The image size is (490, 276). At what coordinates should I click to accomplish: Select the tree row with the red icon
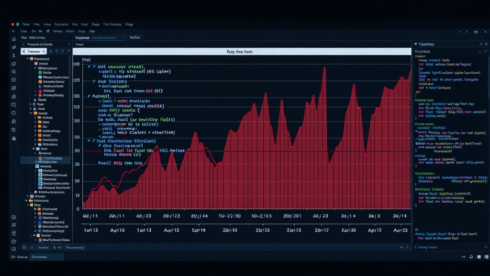point(47,91)
